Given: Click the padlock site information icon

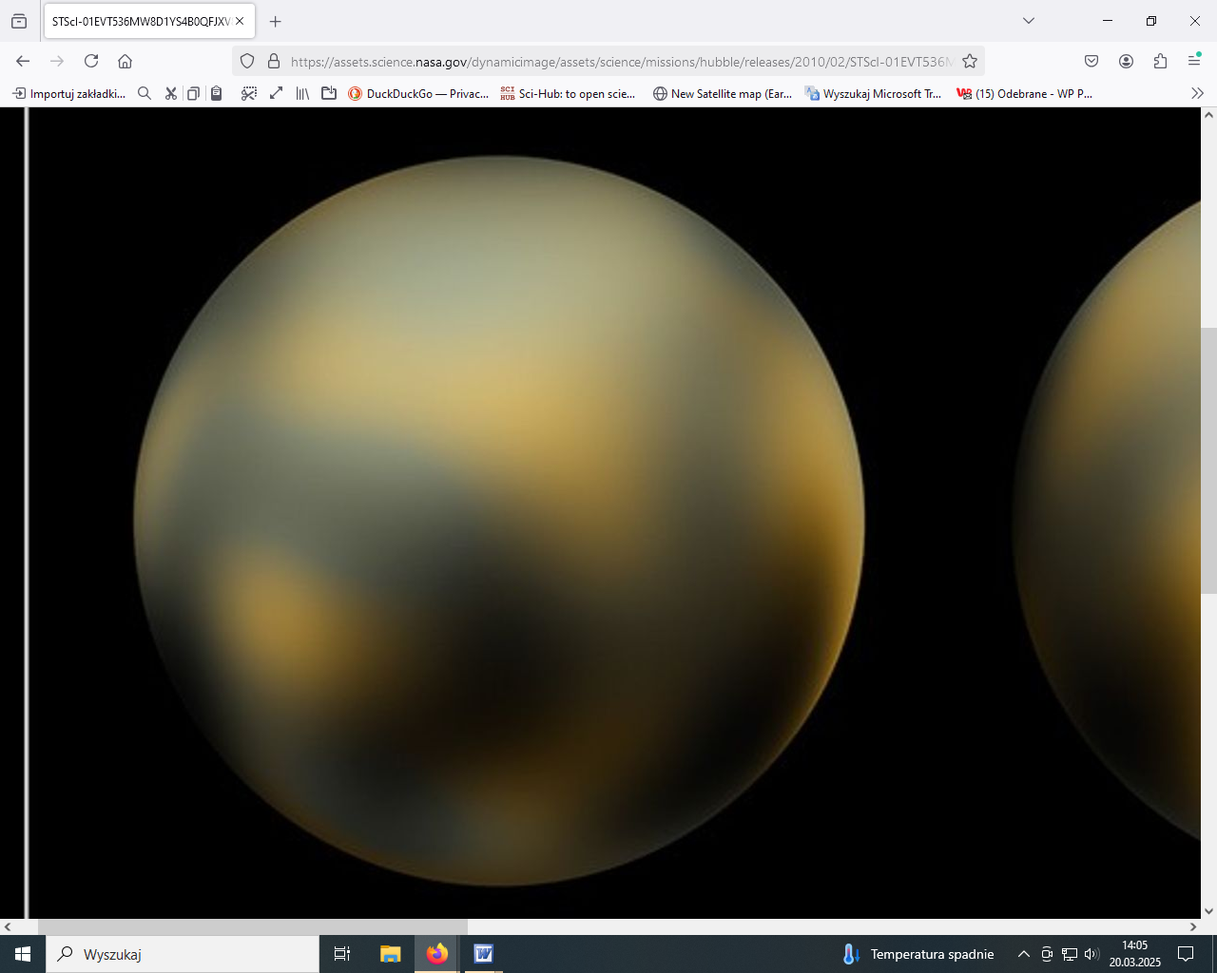Looking at the screenshot, I should [274, 61].
